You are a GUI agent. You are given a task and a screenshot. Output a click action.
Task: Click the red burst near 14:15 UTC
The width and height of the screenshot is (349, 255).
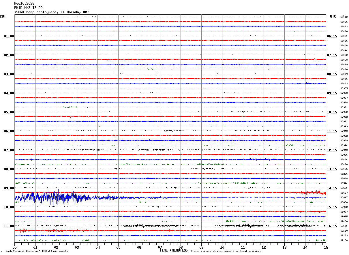(x=313, y=193)
